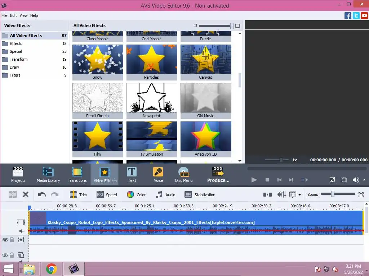Click the small thumbnails icon
Viewport: 369px width, 276px height.
pyautogui.click(x=195, y=26)
